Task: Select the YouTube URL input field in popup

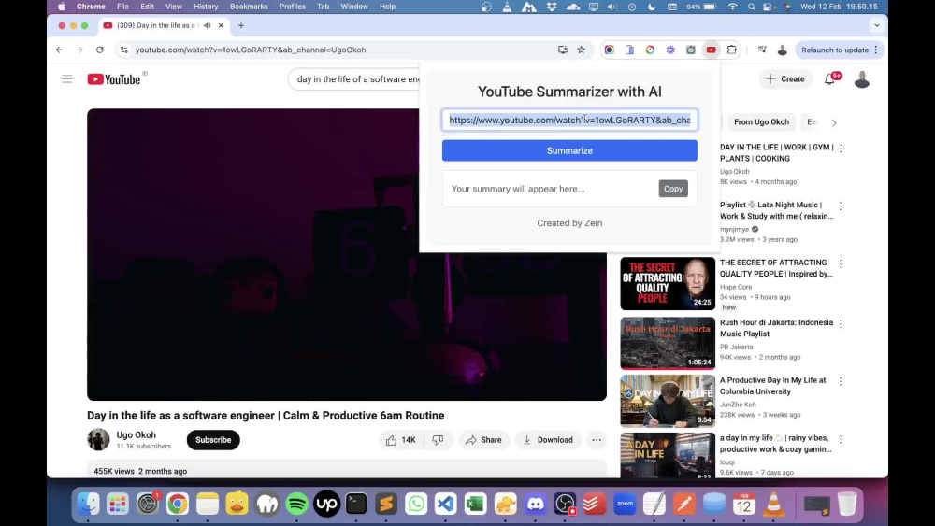Action: point(569,121)
